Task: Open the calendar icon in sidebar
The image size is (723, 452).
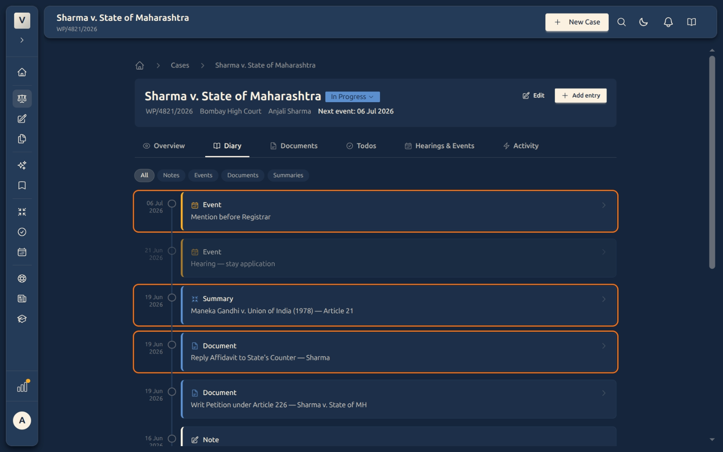Action: click(x=22, y=252)
